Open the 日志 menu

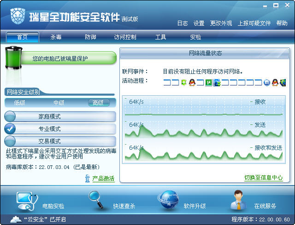click(183, 23)
